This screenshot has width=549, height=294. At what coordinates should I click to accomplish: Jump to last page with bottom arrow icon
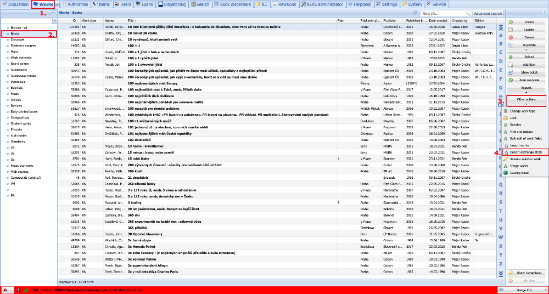point(501,273)
